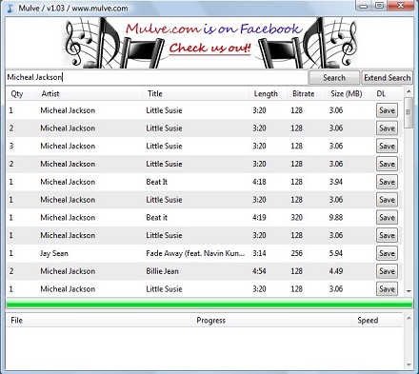This screenshot has width=419, height=374.
Task: Focus the search field containing Micheal Jackson
Action: pyautogui.click(x=157, y=77)
